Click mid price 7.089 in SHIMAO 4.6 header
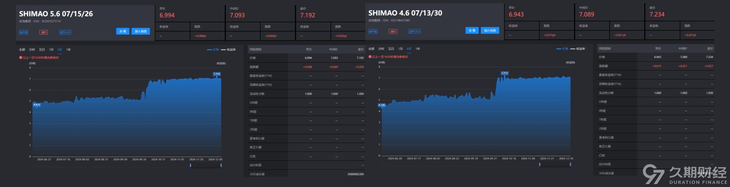The width and height of the screenshot is (730, 187). click(587, 14)
